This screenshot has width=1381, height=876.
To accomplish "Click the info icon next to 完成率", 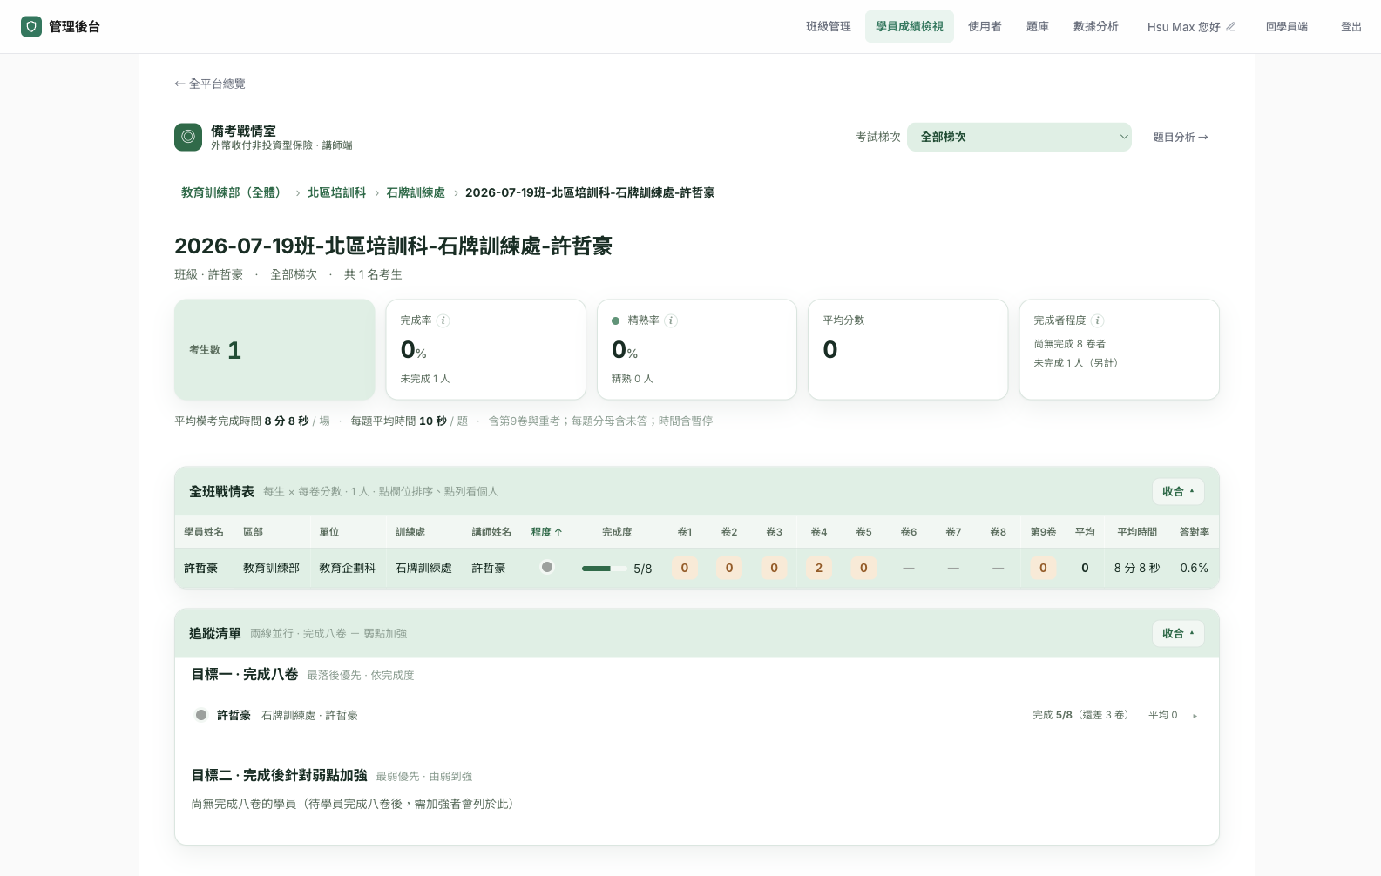I will click(443, 320).
